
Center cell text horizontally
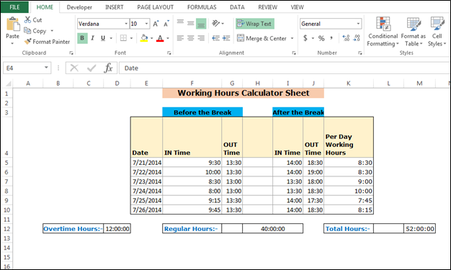[x=191, y=38]
